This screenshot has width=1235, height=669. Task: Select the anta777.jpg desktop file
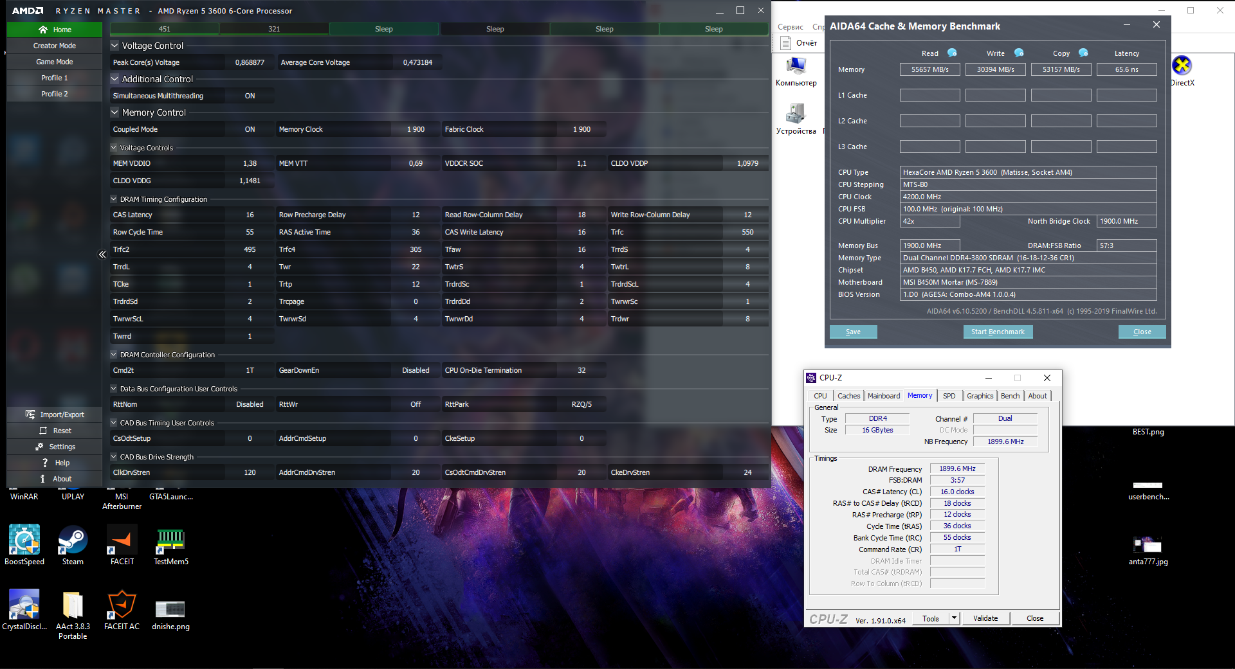coord(1148,551)
